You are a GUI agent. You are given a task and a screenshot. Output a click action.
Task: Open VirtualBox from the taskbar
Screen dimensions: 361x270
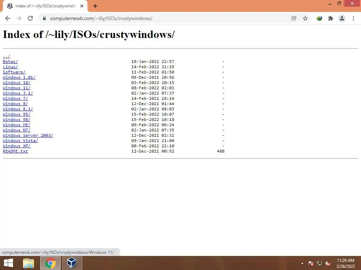click(x=72, y=263)
